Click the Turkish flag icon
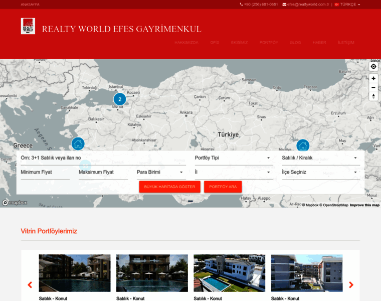The image size is (381, 301). [x=337, y=5]
